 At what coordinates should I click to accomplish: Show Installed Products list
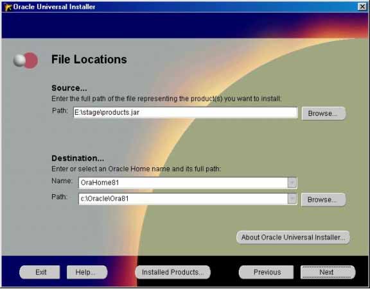(x=173, y=272)
